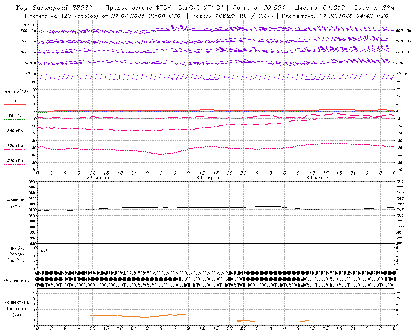
Task: Click the Широта: 64.317 value
Action: 319,8
